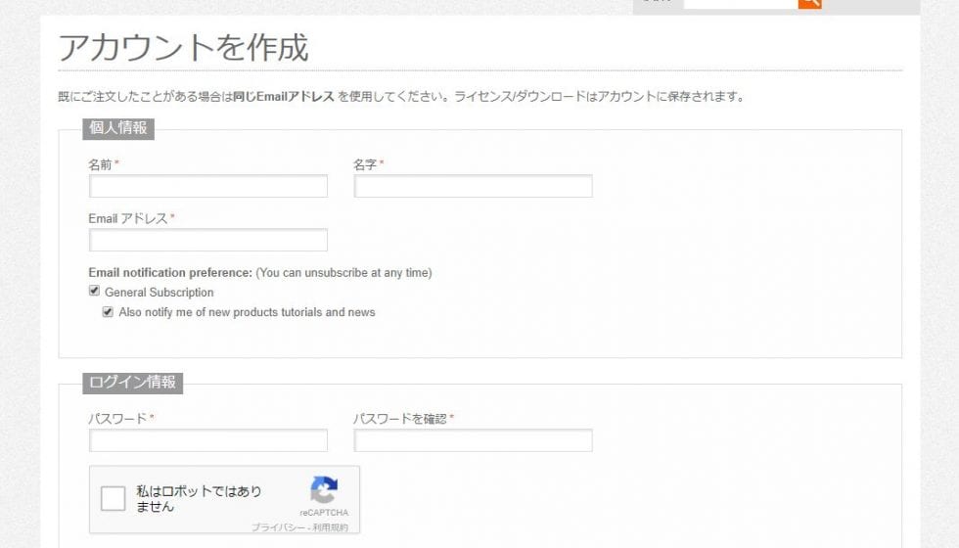This screenshot has height=548, width=959.
Task: Click the 名字 last name field
Action: [473, 186]
